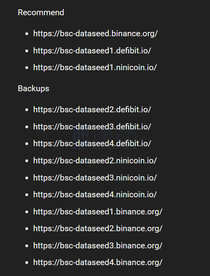Click the Recommend heading text
210x276 pixels.
pos(41,12)
